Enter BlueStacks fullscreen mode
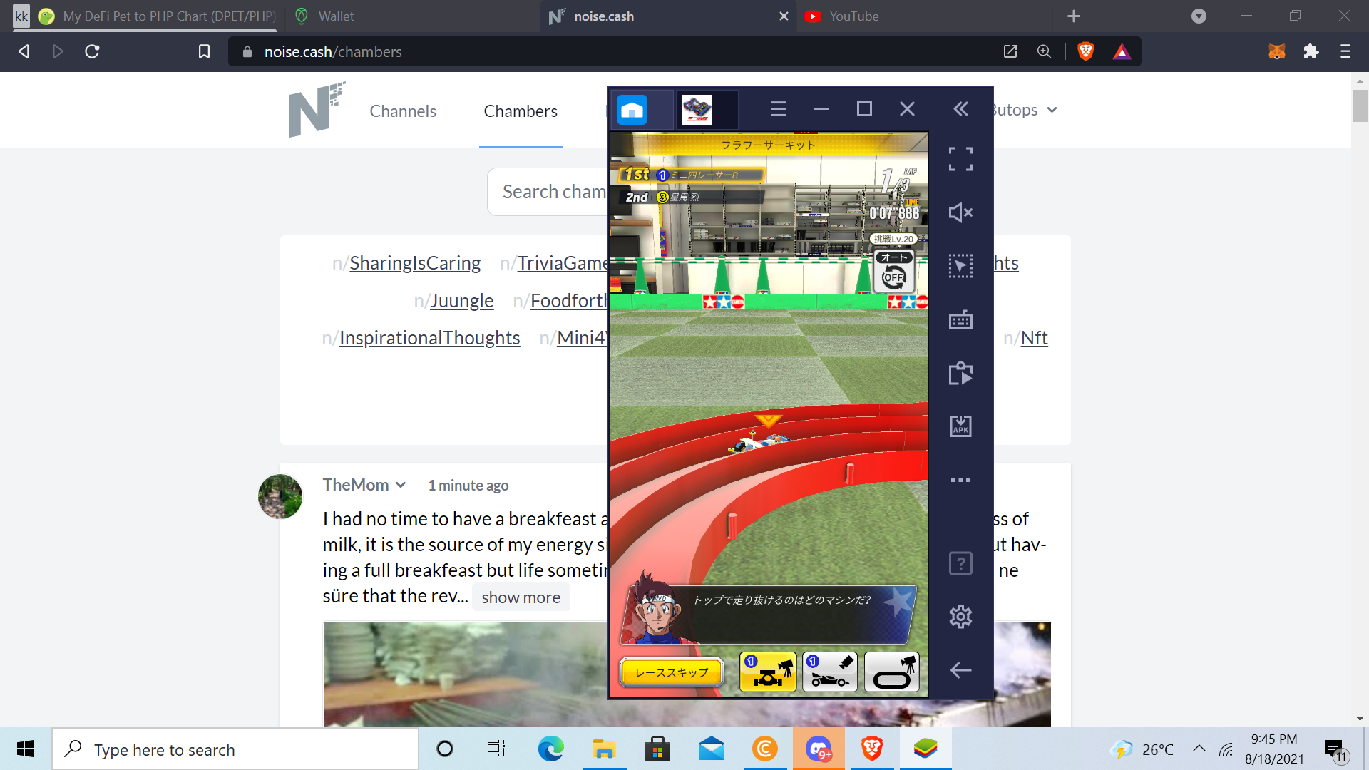 960,159
